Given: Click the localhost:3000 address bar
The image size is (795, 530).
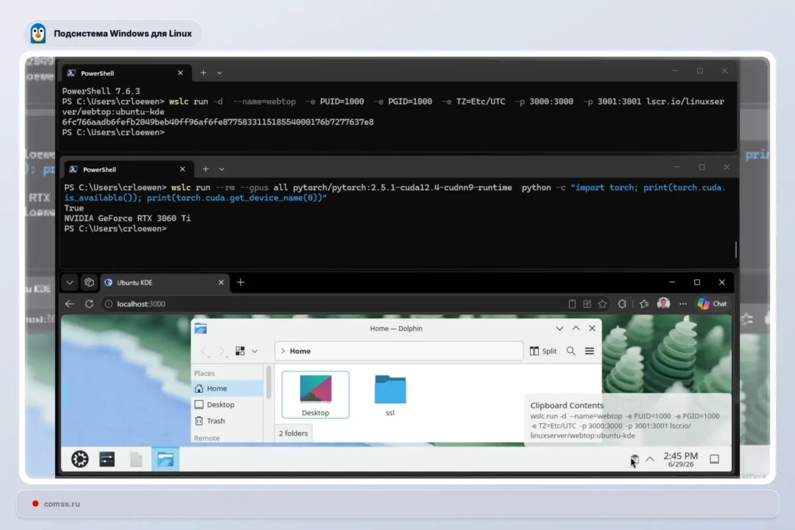Looking at the screenshot, I should [331, 303].
